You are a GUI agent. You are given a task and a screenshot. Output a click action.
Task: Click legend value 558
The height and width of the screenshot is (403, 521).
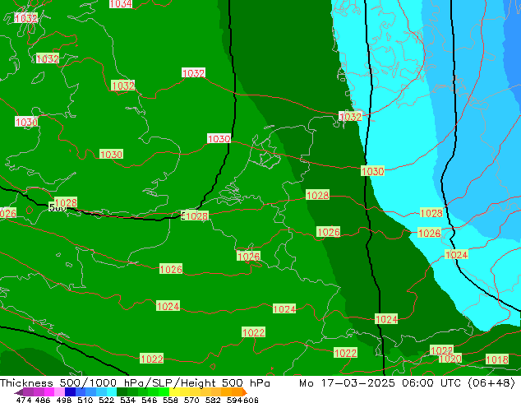170,400
